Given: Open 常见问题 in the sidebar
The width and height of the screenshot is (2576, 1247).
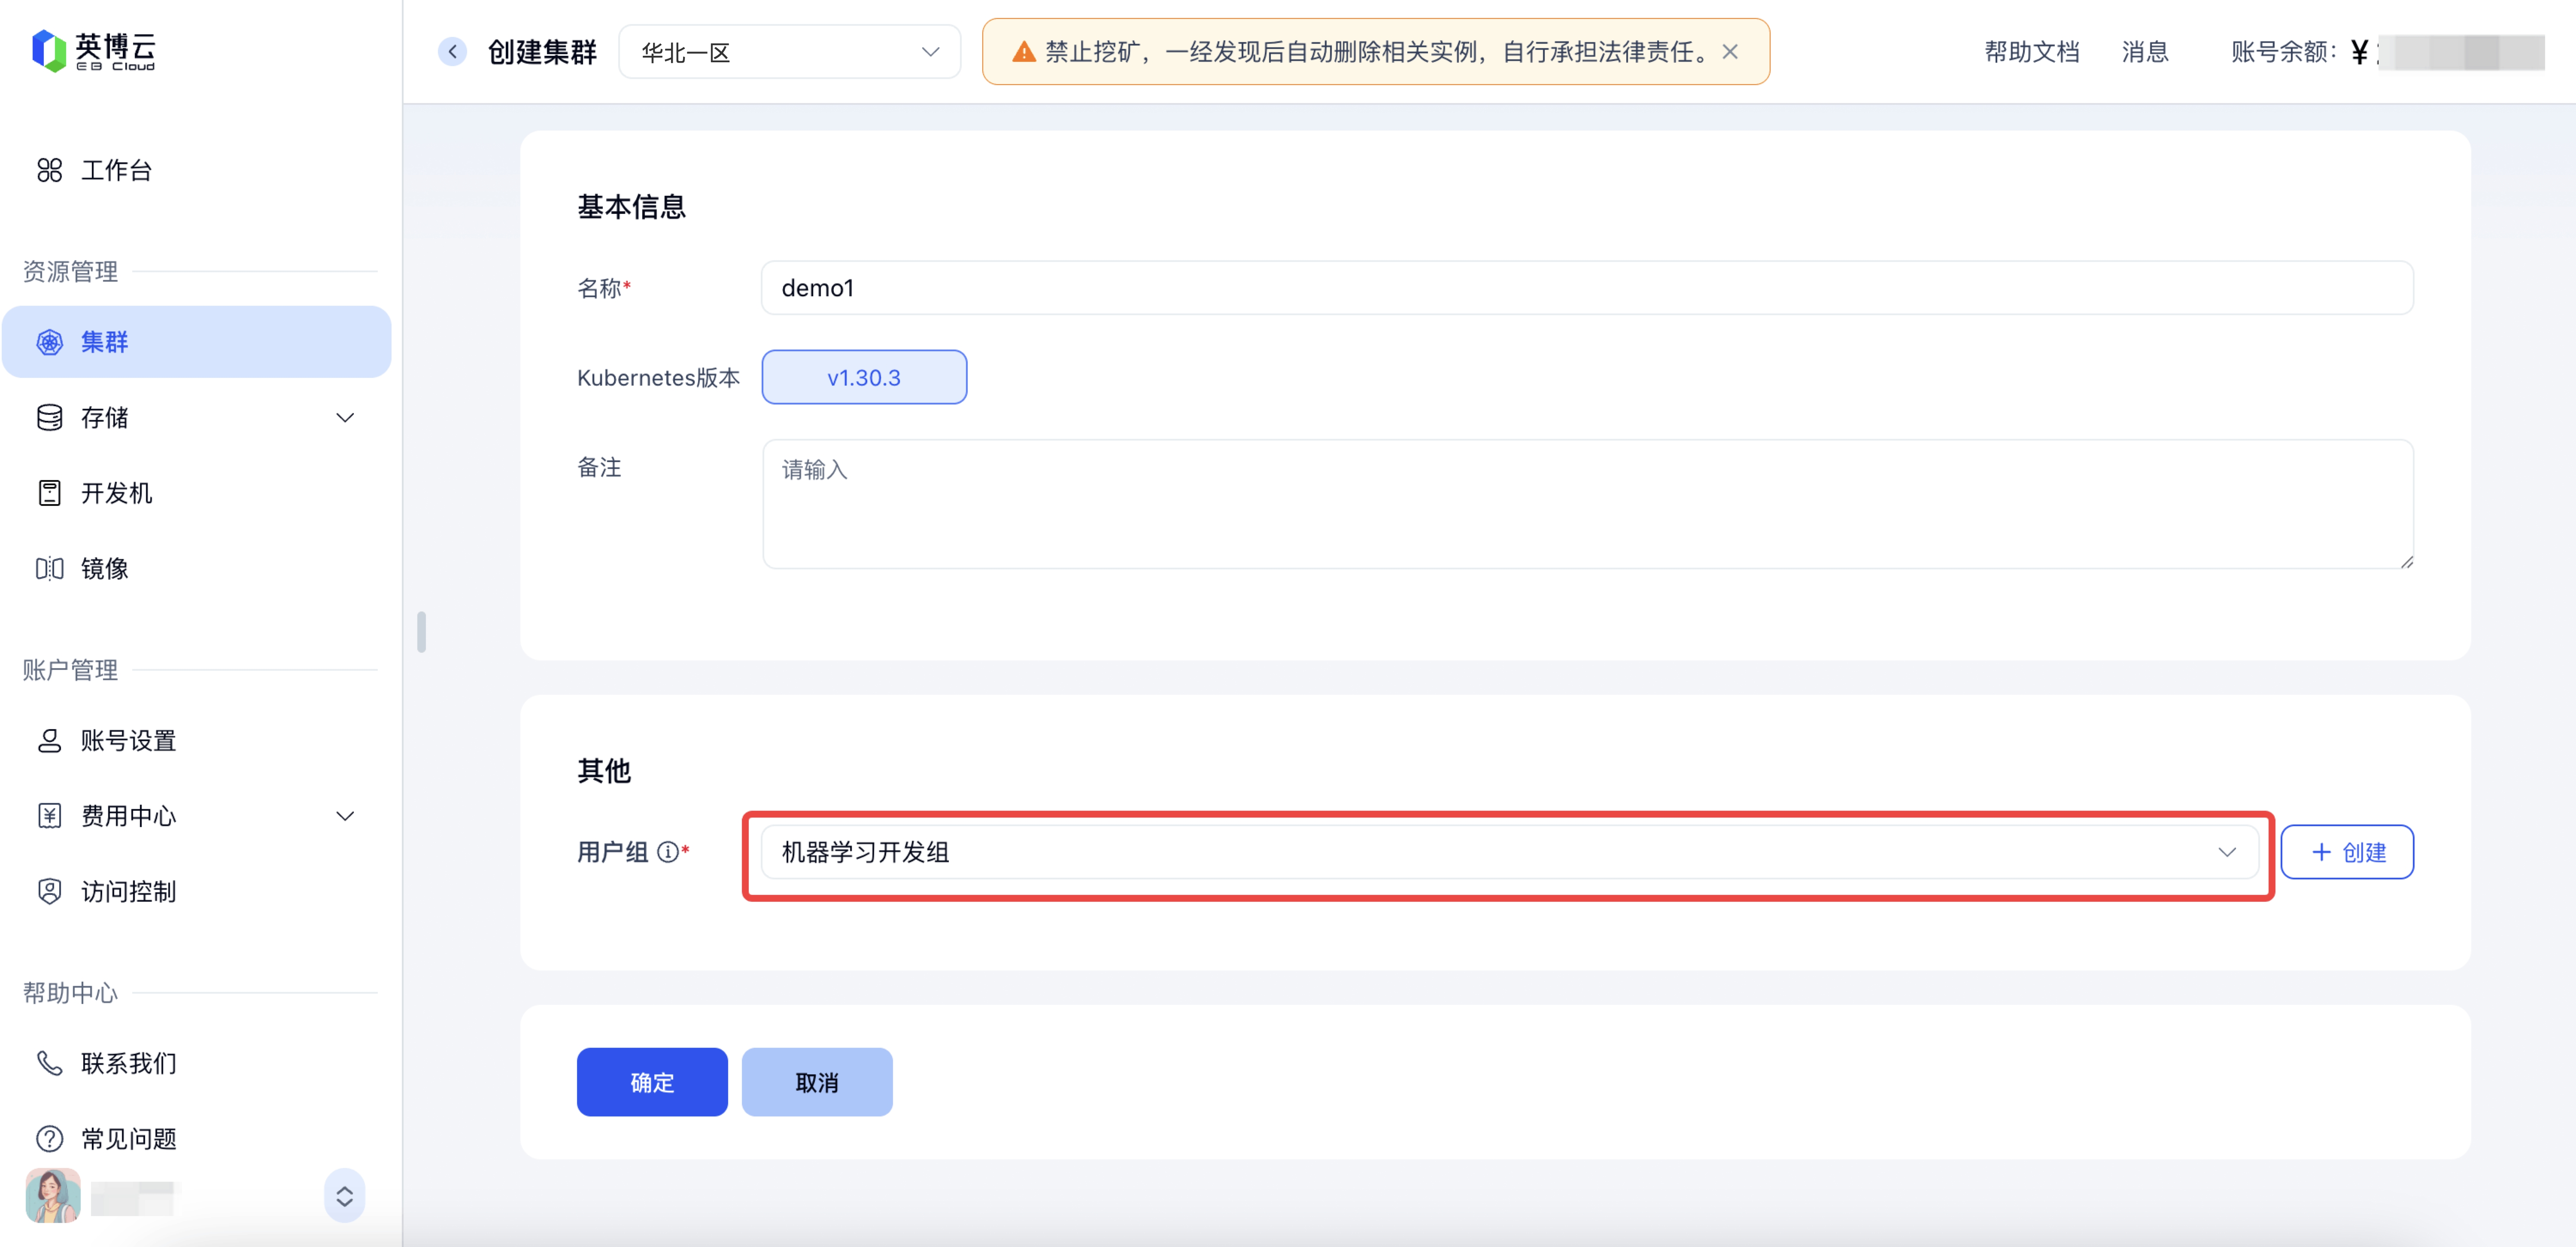Looking at the screenshot, I should (x=196, y=1138).
